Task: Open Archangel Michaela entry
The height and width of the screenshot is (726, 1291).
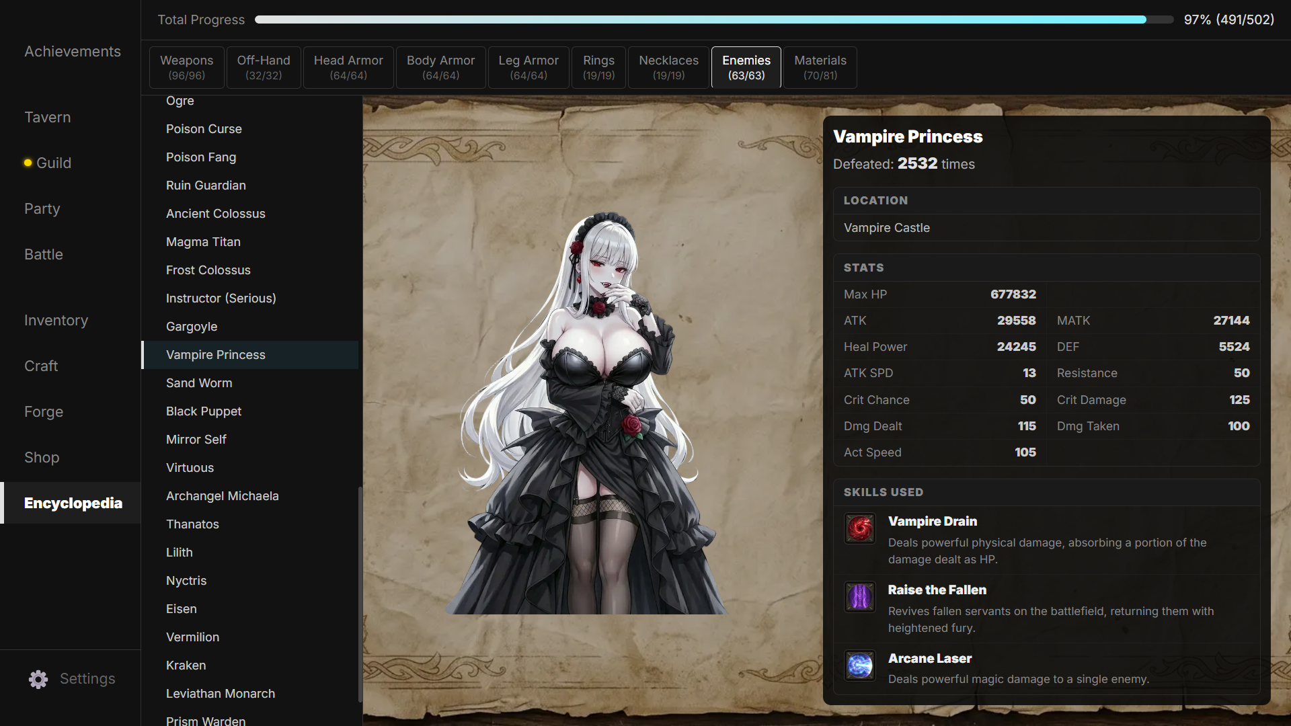Action: (x=250, y=496)
